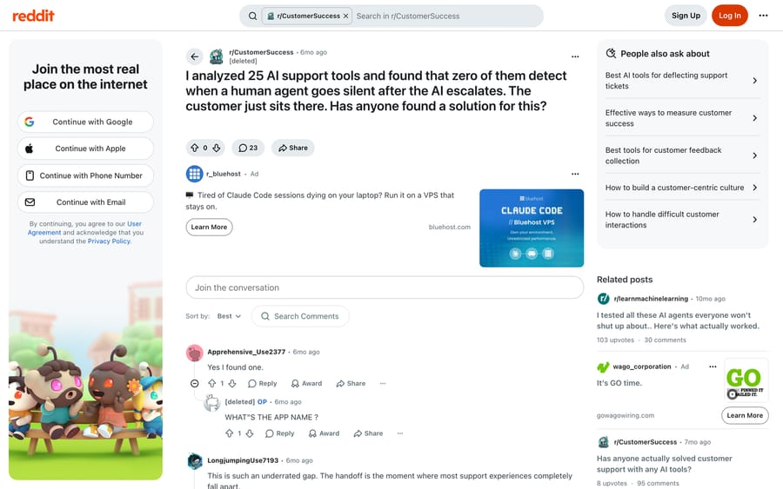Click the Search Comments field

(300, 316)
